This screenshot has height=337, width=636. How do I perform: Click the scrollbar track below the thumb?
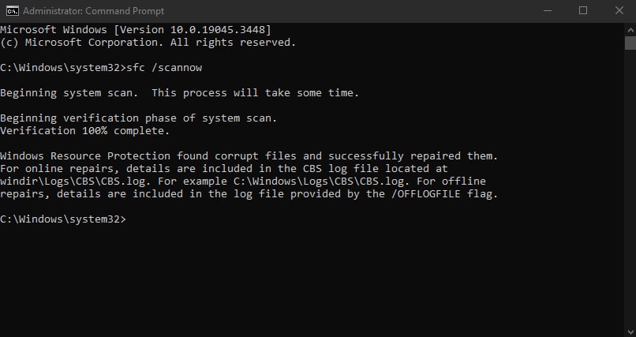630,197
